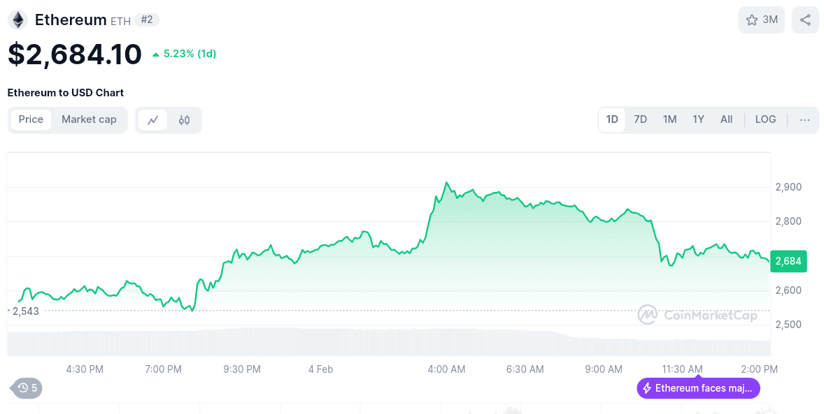This screenshot has width=824, height=414.
Task: Switch to the 1Y tab
Action: (697, 119)
